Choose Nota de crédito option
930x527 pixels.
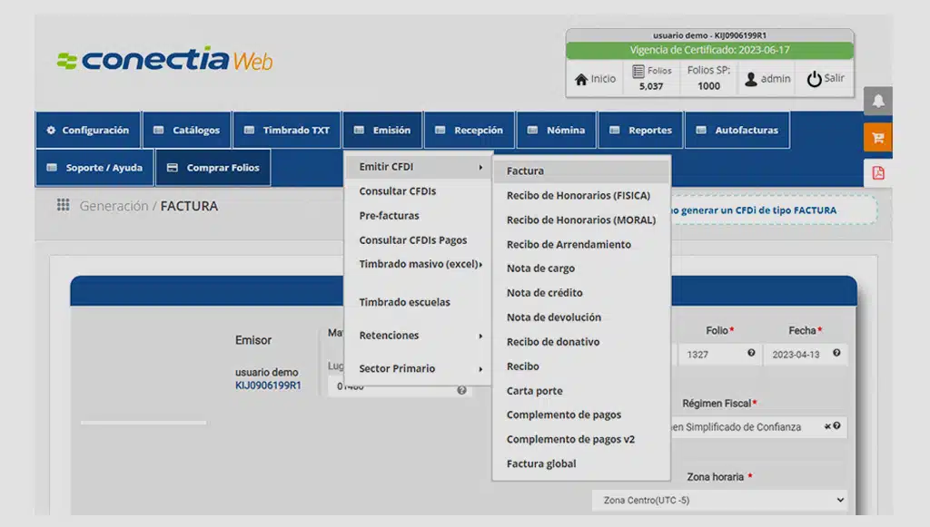pos(544,293)
